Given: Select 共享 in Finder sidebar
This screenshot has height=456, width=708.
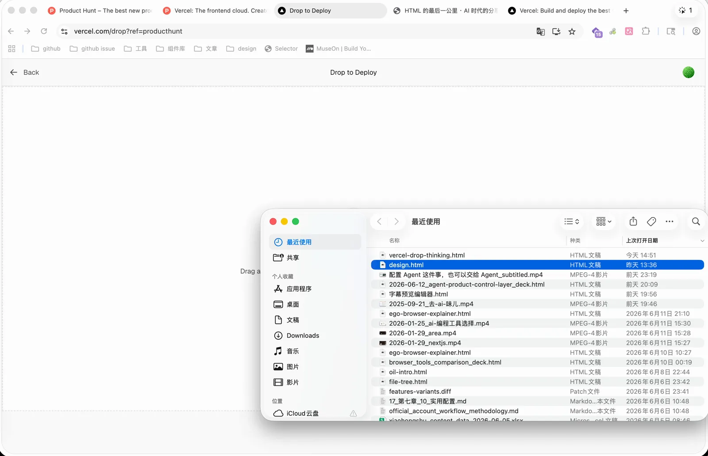Looking at the screenshot, I should click(x=315, y=258).
